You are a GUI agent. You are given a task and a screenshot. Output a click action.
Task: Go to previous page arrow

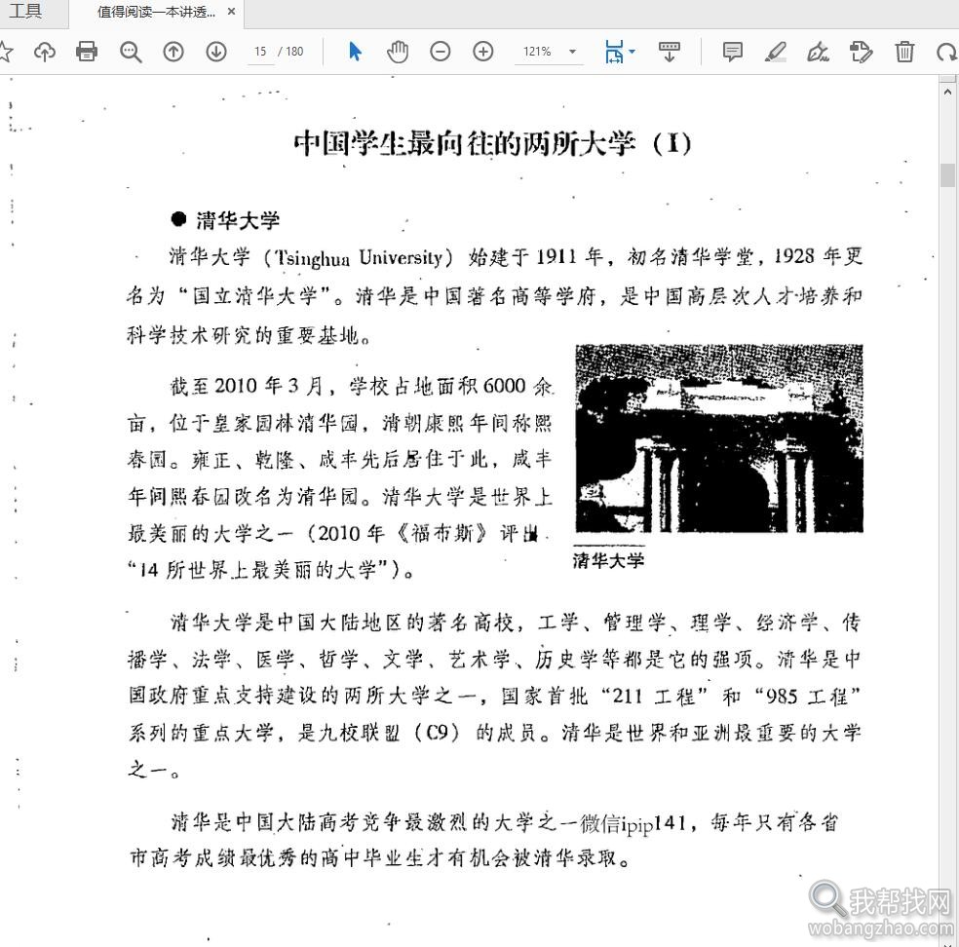tap(173, 52)
